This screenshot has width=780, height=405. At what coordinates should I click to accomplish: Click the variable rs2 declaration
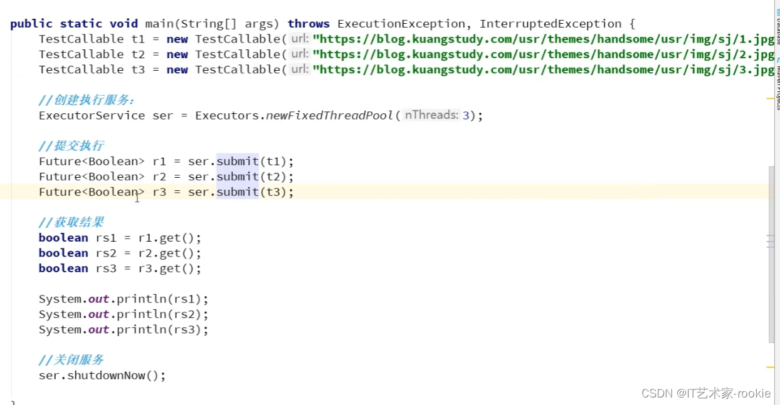pyautogui.click(x=106, y=253)
